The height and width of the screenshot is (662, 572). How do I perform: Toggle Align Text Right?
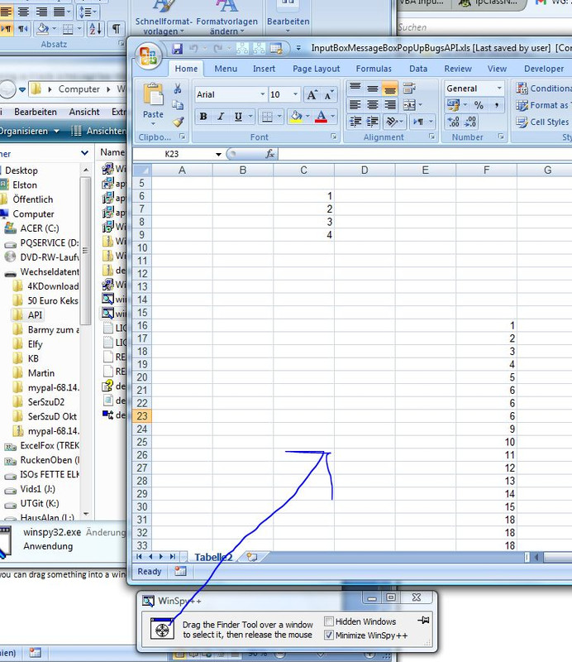coord(390,105)
